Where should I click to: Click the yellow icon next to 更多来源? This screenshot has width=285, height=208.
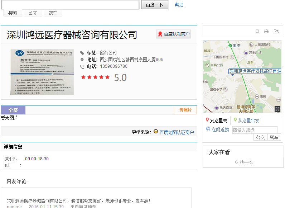(x=156, y=131)
